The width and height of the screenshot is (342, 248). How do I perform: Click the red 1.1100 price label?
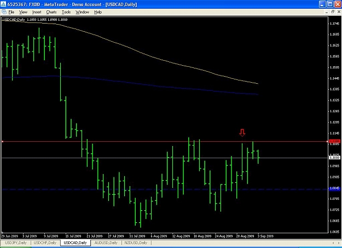(x=334, y=141)
